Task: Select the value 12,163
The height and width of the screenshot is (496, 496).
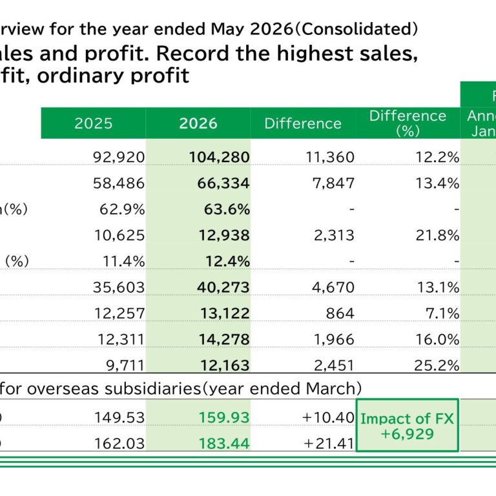Action: point(225,366)
